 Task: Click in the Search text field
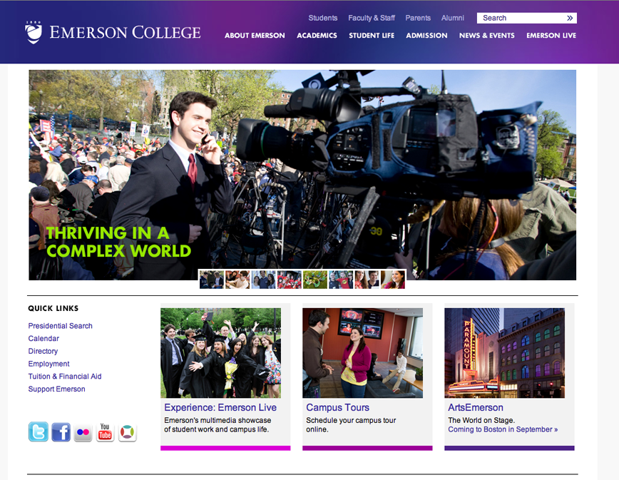coord(521,18)
